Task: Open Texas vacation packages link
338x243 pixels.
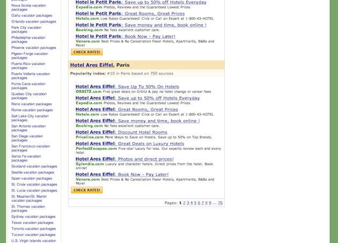Action: coord(32,223)
